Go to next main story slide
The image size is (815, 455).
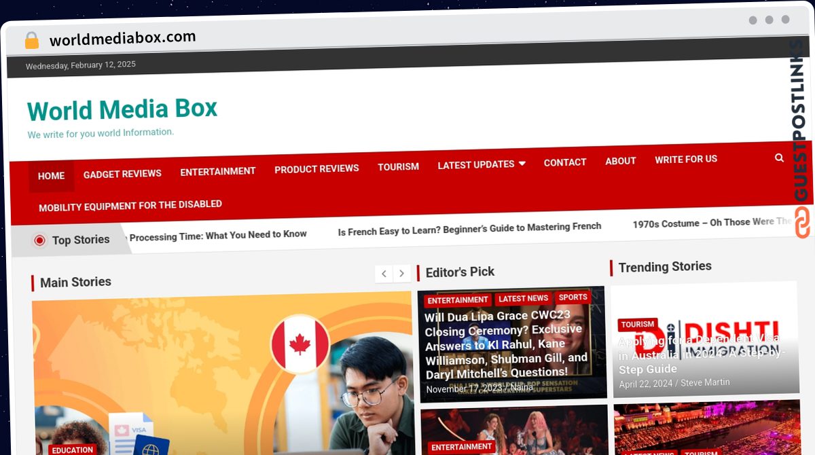[x=402, y=274]
